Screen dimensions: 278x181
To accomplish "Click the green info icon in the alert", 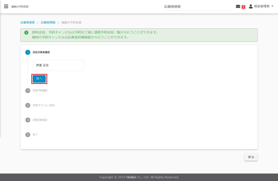I will coord(26,33).
